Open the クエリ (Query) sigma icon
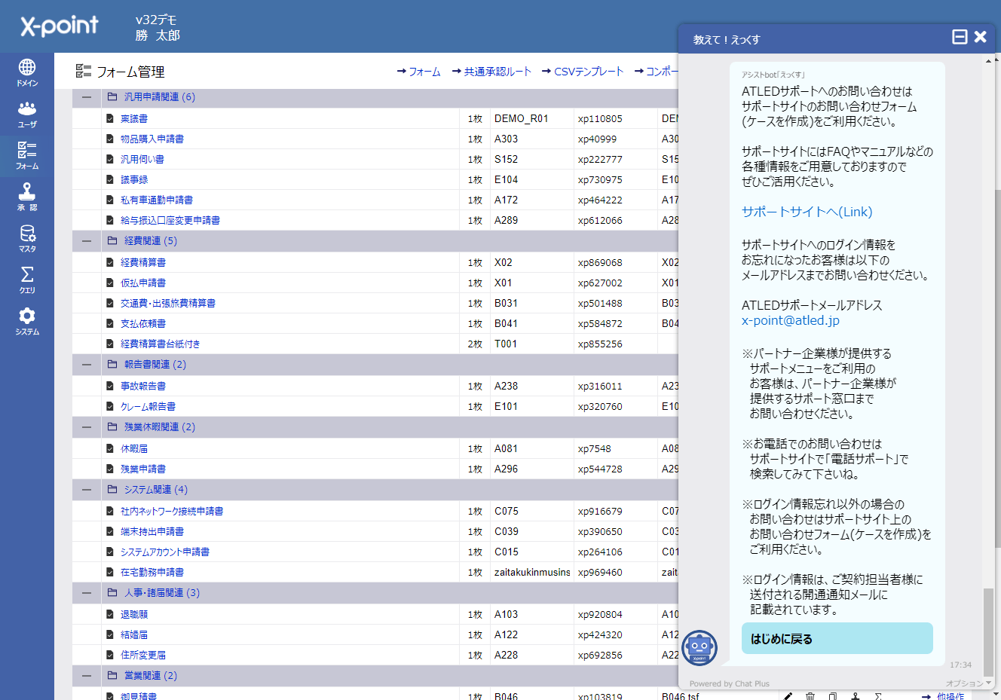Image resolution: width=1001 pixels, height=700 pixels. [x=27, y=280]
